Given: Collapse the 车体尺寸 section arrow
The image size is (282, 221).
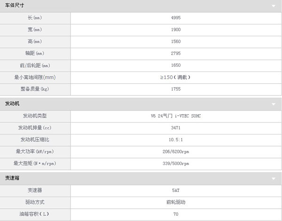Looking at the screenshot, I should click(274, 6).
